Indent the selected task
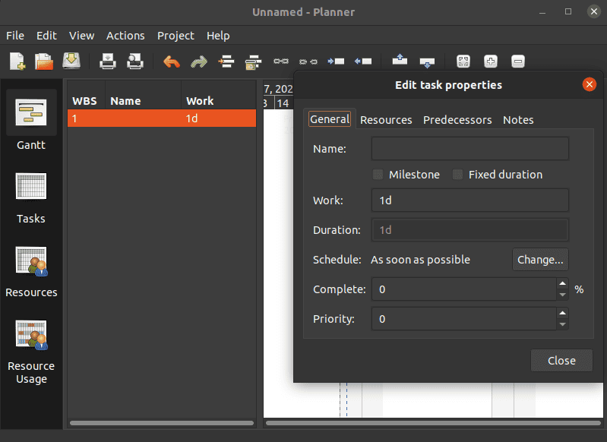Viewport: 607px width, 442px height. click(x=336, y=62)
